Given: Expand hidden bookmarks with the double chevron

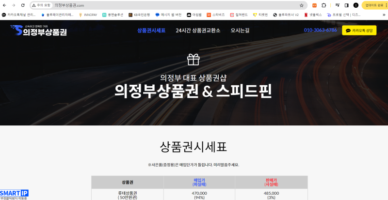Looking at the screenshot, I should point(384,15).
